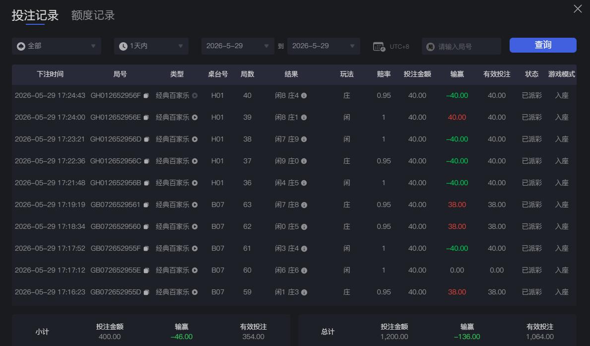Focus the 请输入局号 round number field
Viewport: 590px width, 346px height.
point(461,46)
